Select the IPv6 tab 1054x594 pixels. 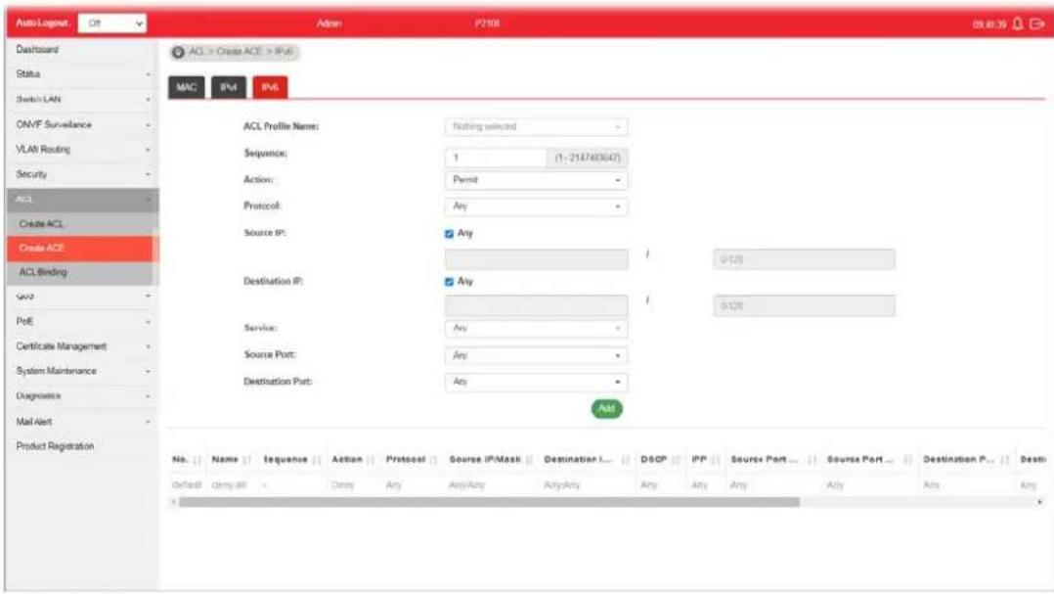(x=270, y=87)
